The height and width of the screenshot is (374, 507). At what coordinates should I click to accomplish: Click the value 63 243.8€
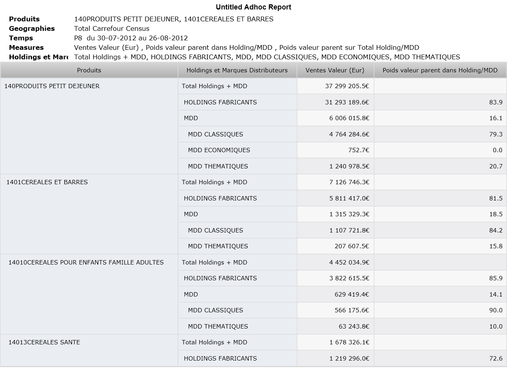coord(354,327)
